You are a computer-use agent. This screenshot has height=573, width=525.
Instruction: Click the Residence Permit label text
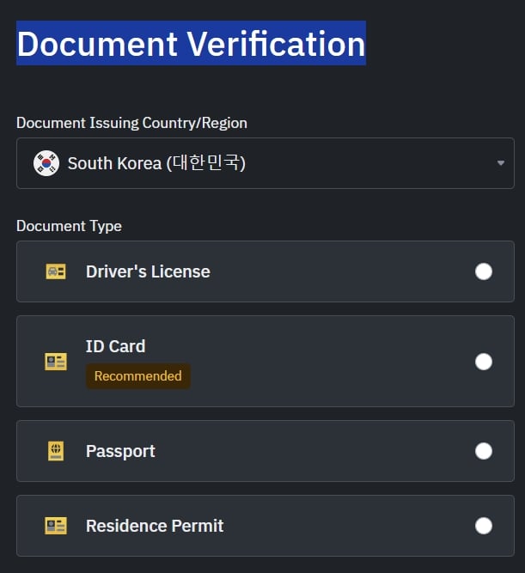pos(155,526)
